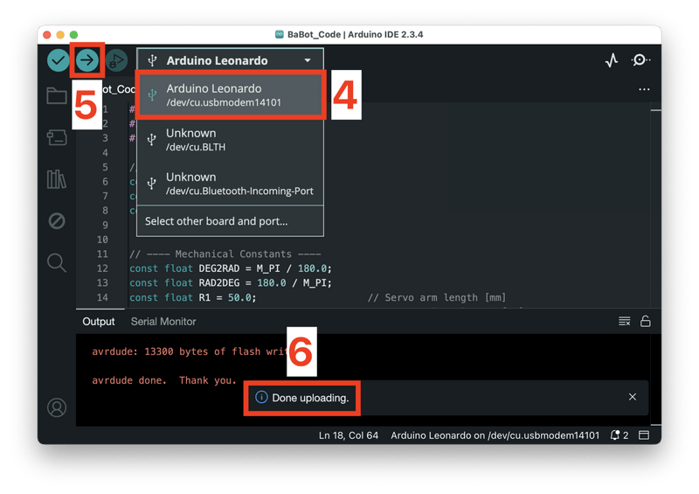The width and height of the screenshot is (699, 494).
Task: Click the editor vertical scrollbar
Action: coord(655,205)
